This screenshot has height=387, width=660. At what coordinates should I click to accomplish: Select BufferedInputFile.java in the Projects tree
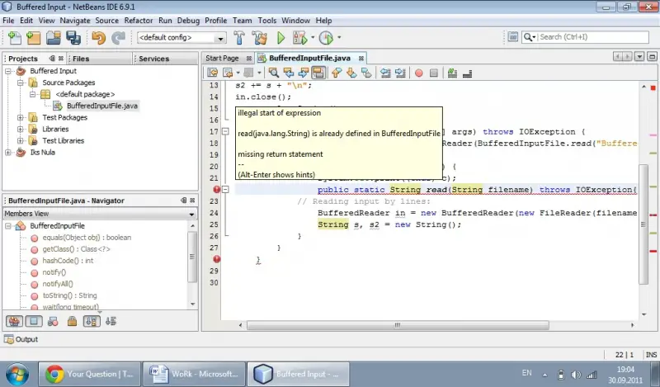(101, 106)
